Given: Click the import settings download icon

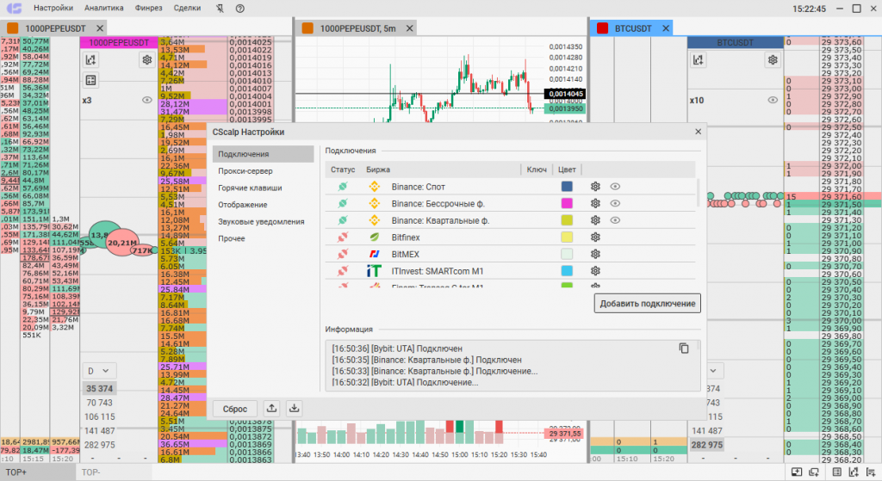Looking at the screenshot, I should (x=295, y=409).
